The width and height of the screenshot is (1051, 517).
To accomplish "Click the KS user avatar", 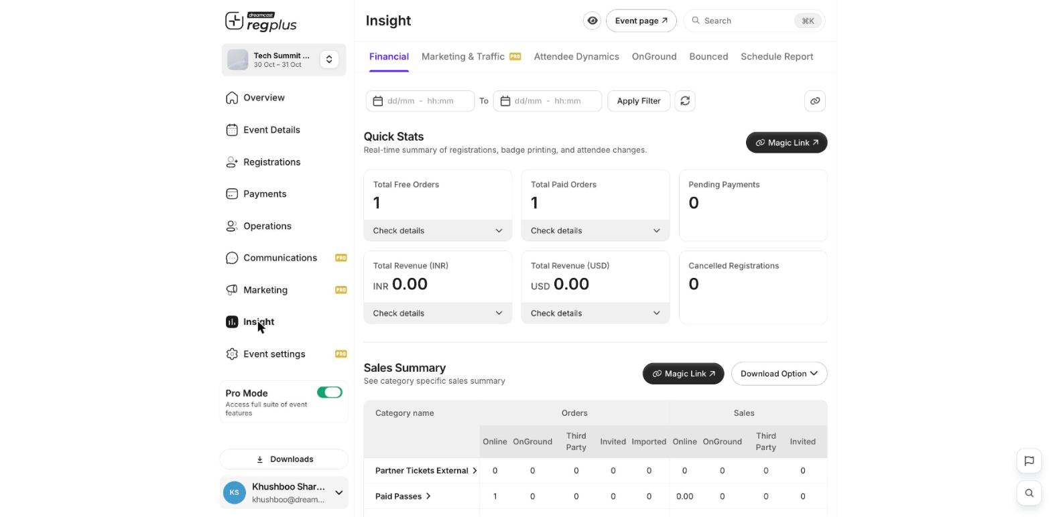I will point(235,493).
